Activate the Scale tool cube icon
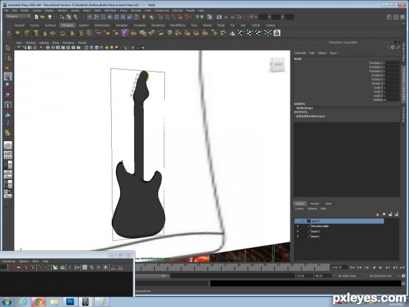The width and height of the screenshot is (409, 307). point(7,95)
